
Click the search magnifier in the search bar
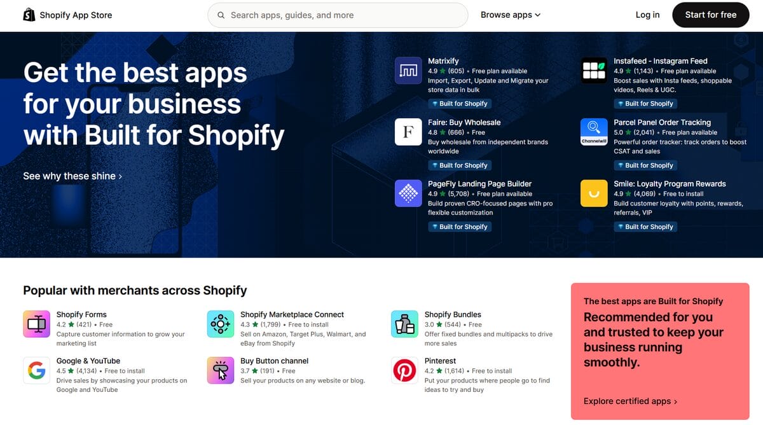tap(221, 15)
